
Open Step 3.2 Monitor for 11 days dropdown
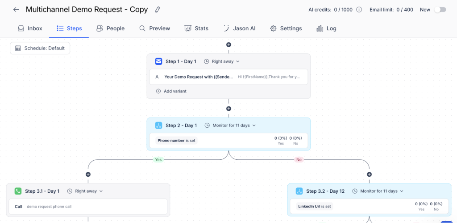point(378,191)
